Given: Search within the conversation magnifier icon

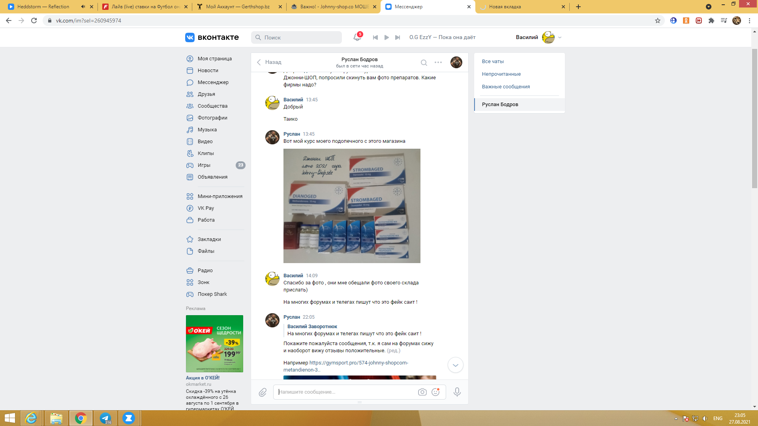Looking at the screenshot, I should pyautogui.click(x=424, y=62).
